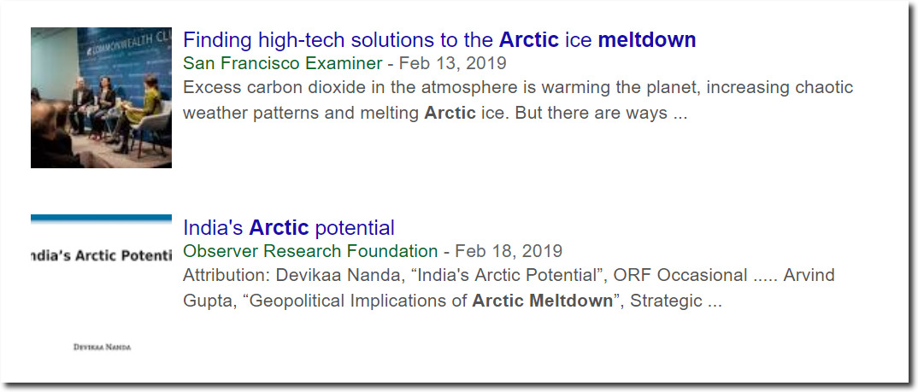Click the "Excess carbon dioxide" snippet text
The height and width of the screenshot is (392, 918).
coord(518,88)
